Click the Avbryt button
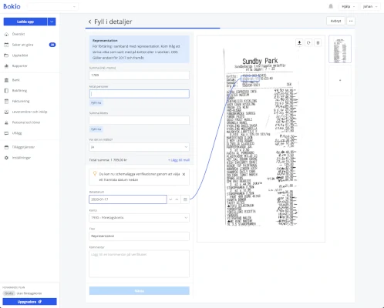Image resolution: width=384 pixels, height=308 pixels. click(335, 21)
